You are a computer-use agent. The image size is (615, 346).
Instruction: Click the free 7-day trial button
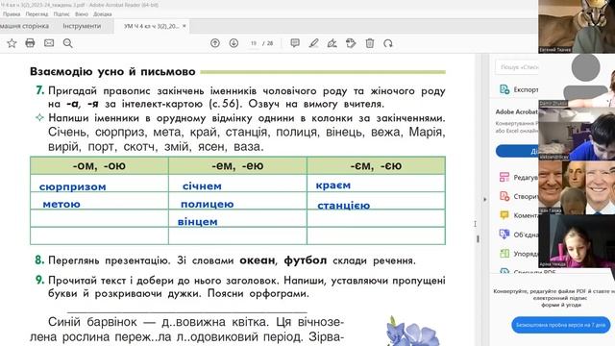click(x=561, y=325)
